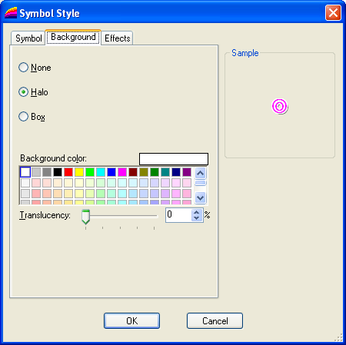Select the magenta color swatch
346x345 pixels.
(122, 172)
